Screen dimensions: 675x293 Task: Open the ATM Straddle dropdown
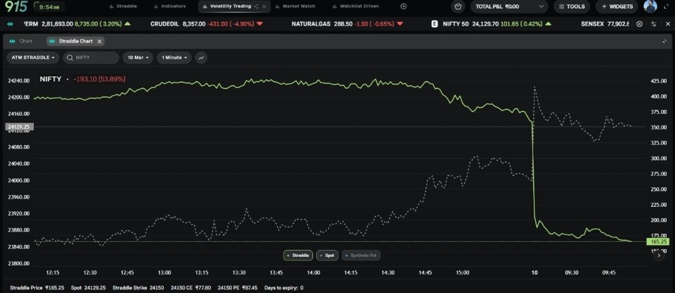[x=32, y=57]
